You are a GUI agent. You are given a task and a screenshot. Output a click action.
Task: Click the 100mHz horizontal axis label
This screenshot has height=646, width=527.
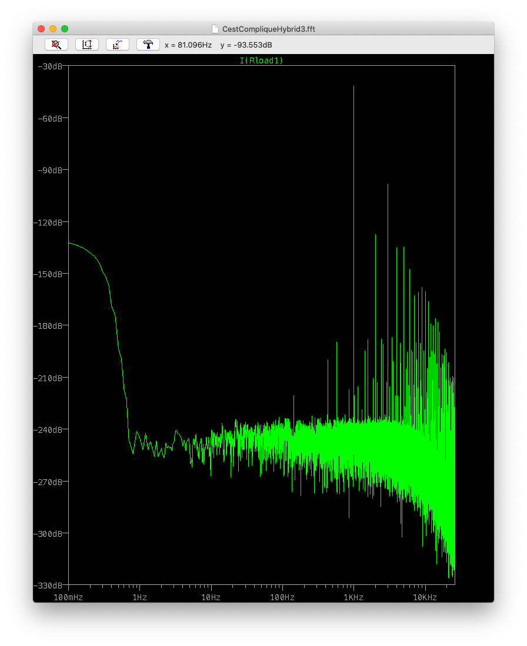point(68,597)
